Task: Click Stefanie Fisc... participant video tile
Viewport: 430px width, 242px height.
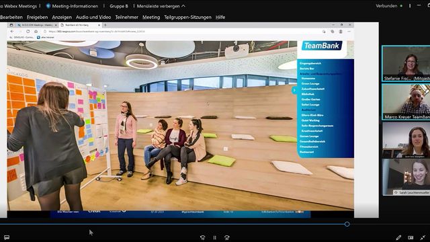Action: pyautogui.click(x=406, y=63)
